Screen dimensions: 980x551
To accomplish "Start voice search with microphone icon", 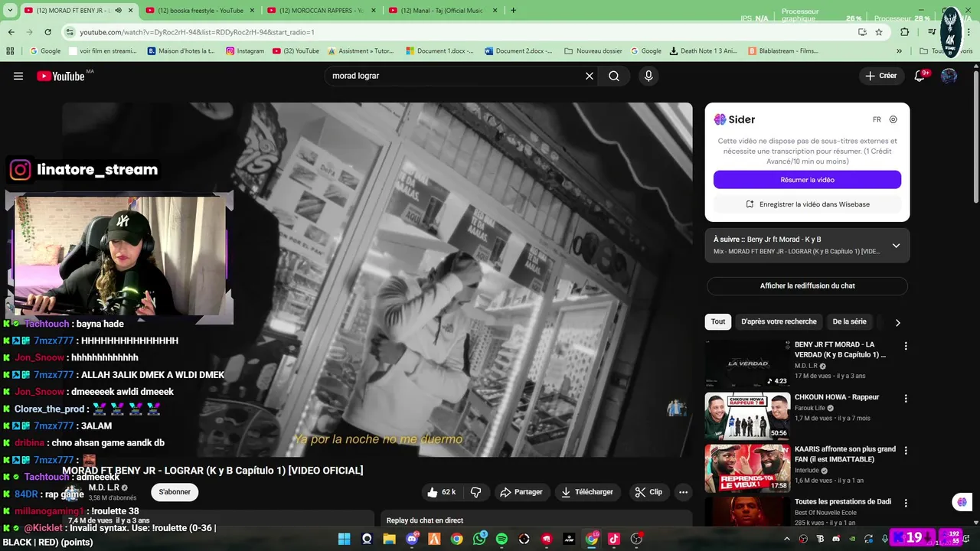I will (x=648, y=76).
